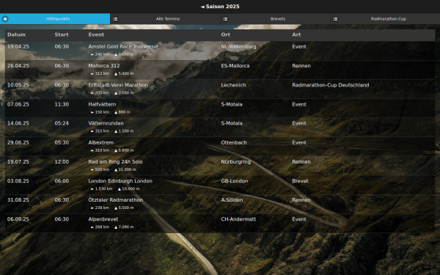Click the Radmarathon-Cup Deutschland type cell
The image size is (440, 275).
pos(330,85)
